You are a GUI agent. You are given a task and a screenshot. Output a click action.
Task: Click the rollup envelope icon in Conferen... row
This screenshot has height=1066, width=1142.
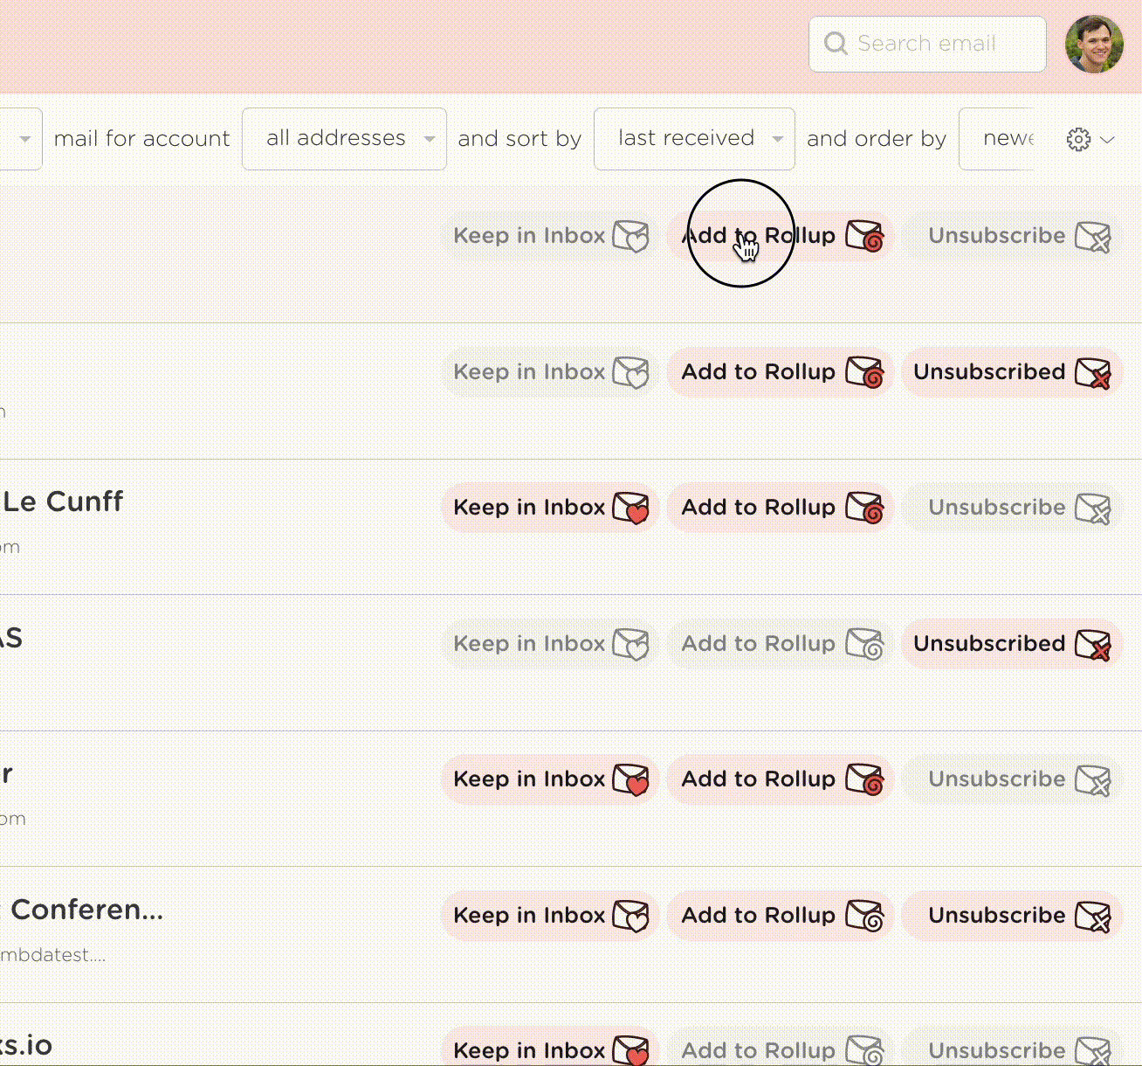[x=864, y=916]
